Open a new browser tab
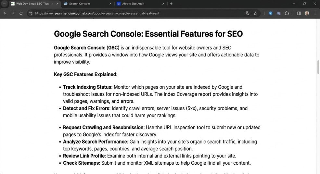Image resolution: width=320 pixels, height=174 pixels. (172, 4)
